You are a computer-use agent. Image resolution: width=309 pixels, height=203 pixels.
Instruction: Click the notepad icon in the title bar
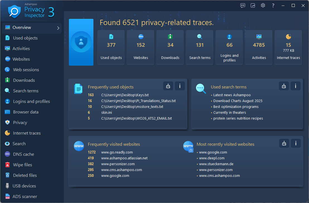pyautogui.click(x=253, y=5)
